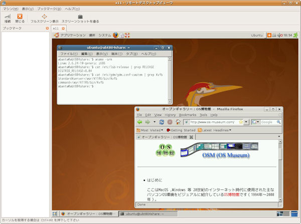
Task: Click the red OS博物館 link
Action: tap(232, 194)
